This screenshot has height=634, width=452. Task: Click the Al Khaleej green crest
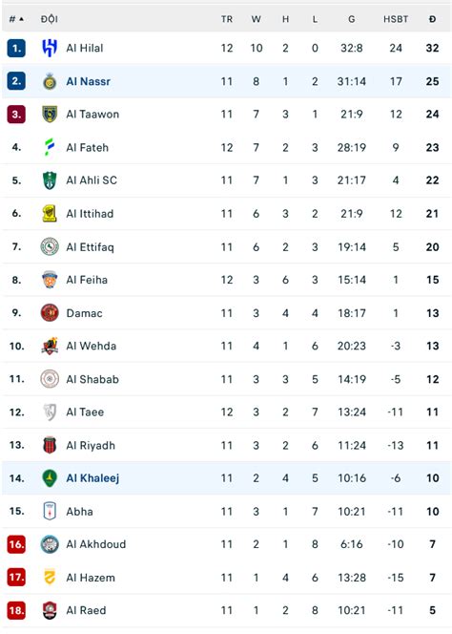(x=50, y=478)
